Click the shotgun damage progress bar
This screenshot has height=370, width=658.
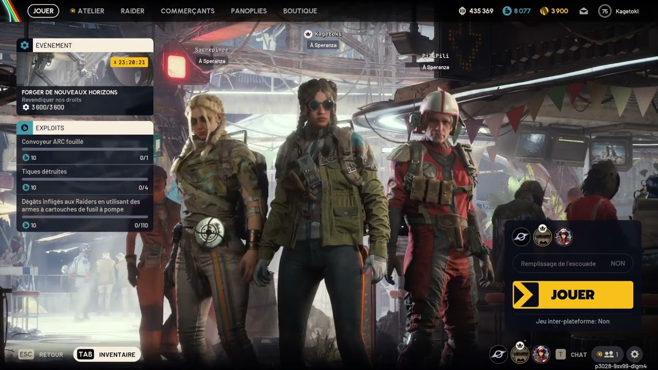click(x=85, y=217)
